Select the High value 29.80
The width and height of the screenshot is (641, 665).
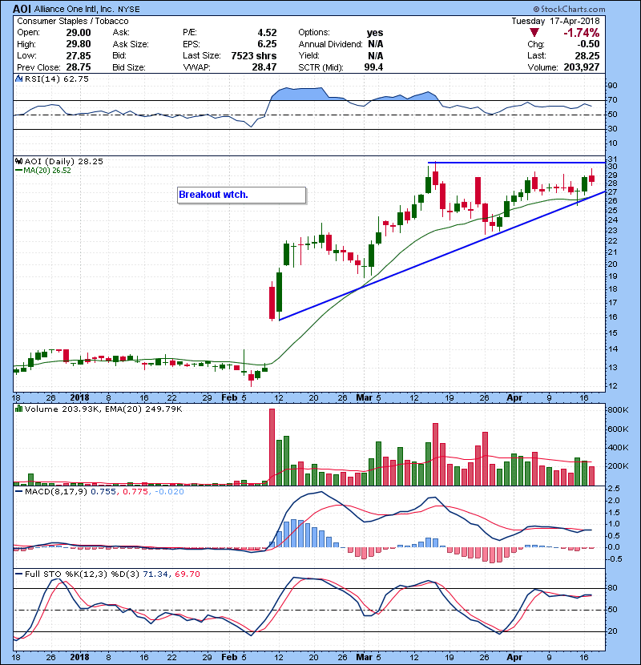(x=79, y=44)
